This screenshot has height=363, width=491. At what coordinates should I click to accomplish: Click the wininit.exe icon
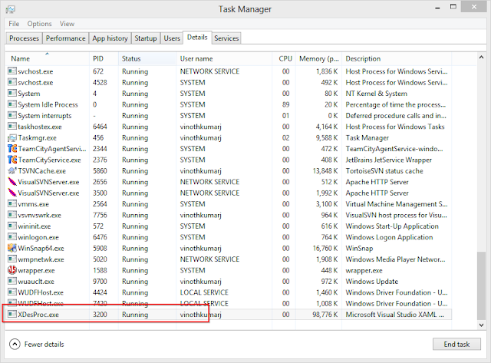coord(12,226)
